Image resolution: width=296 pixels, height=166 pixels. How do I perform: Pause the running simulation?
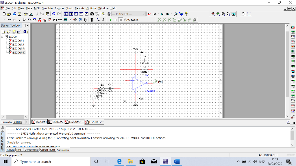[x=115, y=20]
